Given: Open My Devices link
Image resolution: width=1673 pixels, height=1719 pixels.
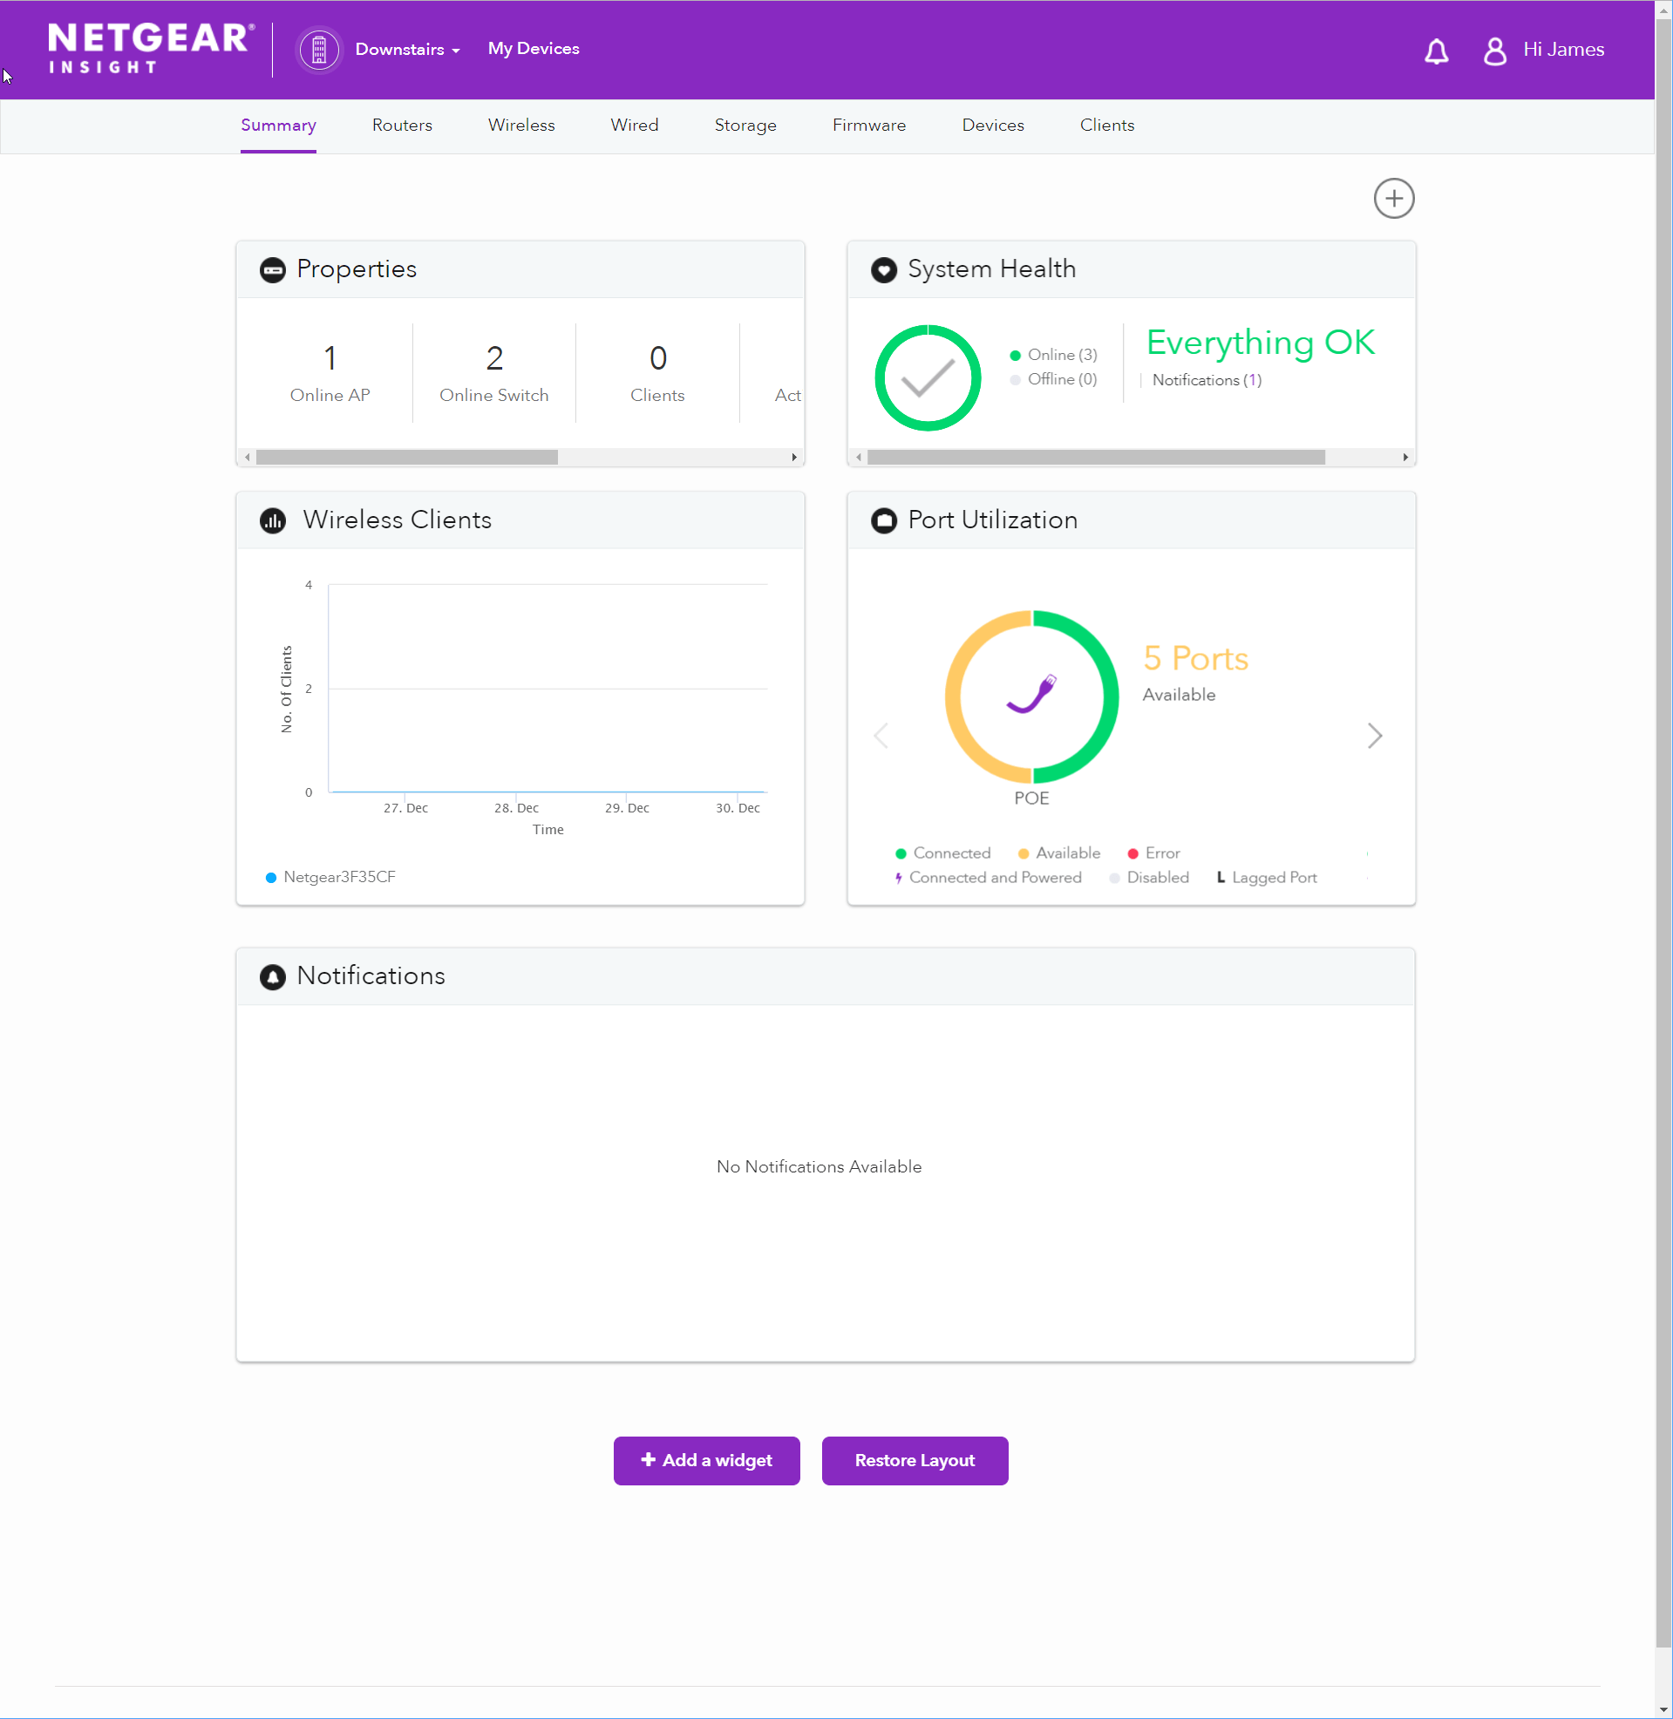Looking at the screenshot, I should [534, 49].
